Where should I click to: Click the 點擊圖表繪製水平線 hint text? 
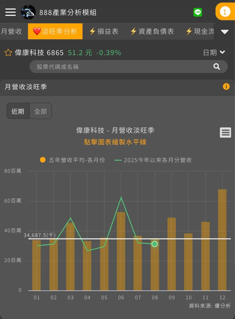(x=115, y=142)
